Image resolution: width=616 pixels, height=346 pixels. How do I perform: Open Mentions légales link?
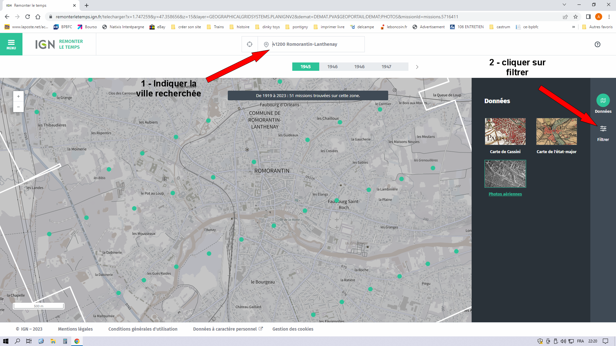point(75,329)
